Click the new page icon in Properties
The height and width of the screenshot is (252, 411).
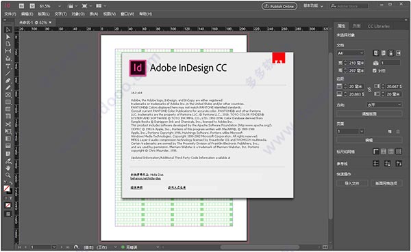(x=390, y=132)
